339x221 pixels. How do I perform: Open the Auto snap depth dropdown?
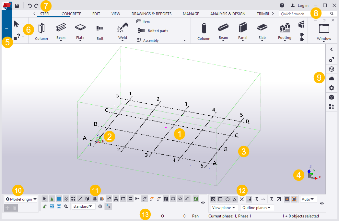click(x=309, y=199)
